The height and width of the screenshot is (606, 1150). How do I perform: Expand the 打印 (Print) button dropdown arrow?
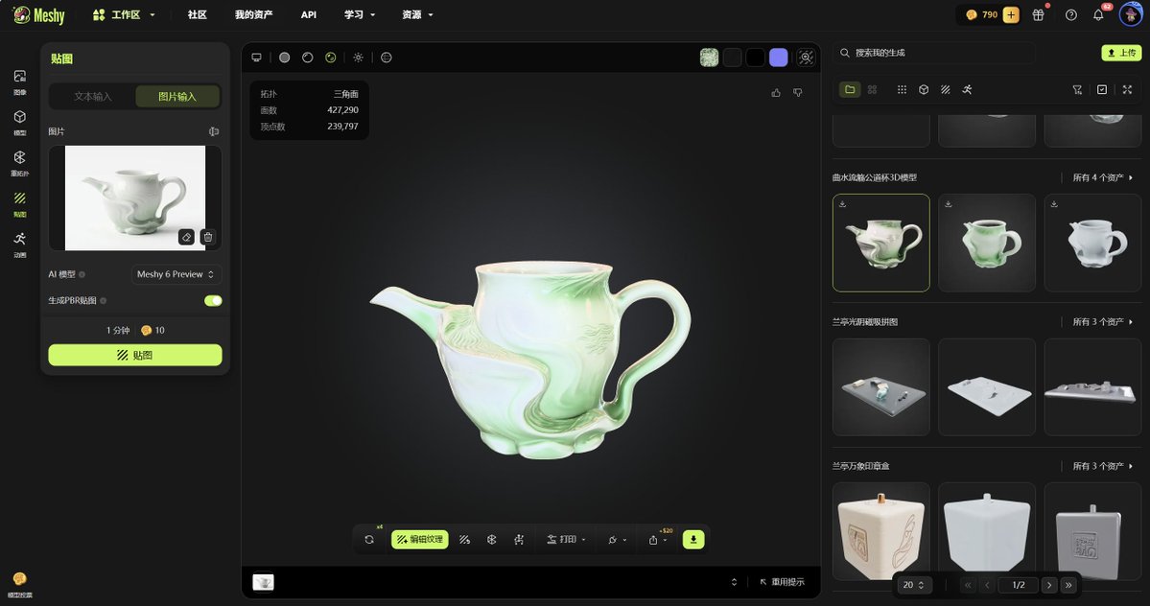pos(582,539)
